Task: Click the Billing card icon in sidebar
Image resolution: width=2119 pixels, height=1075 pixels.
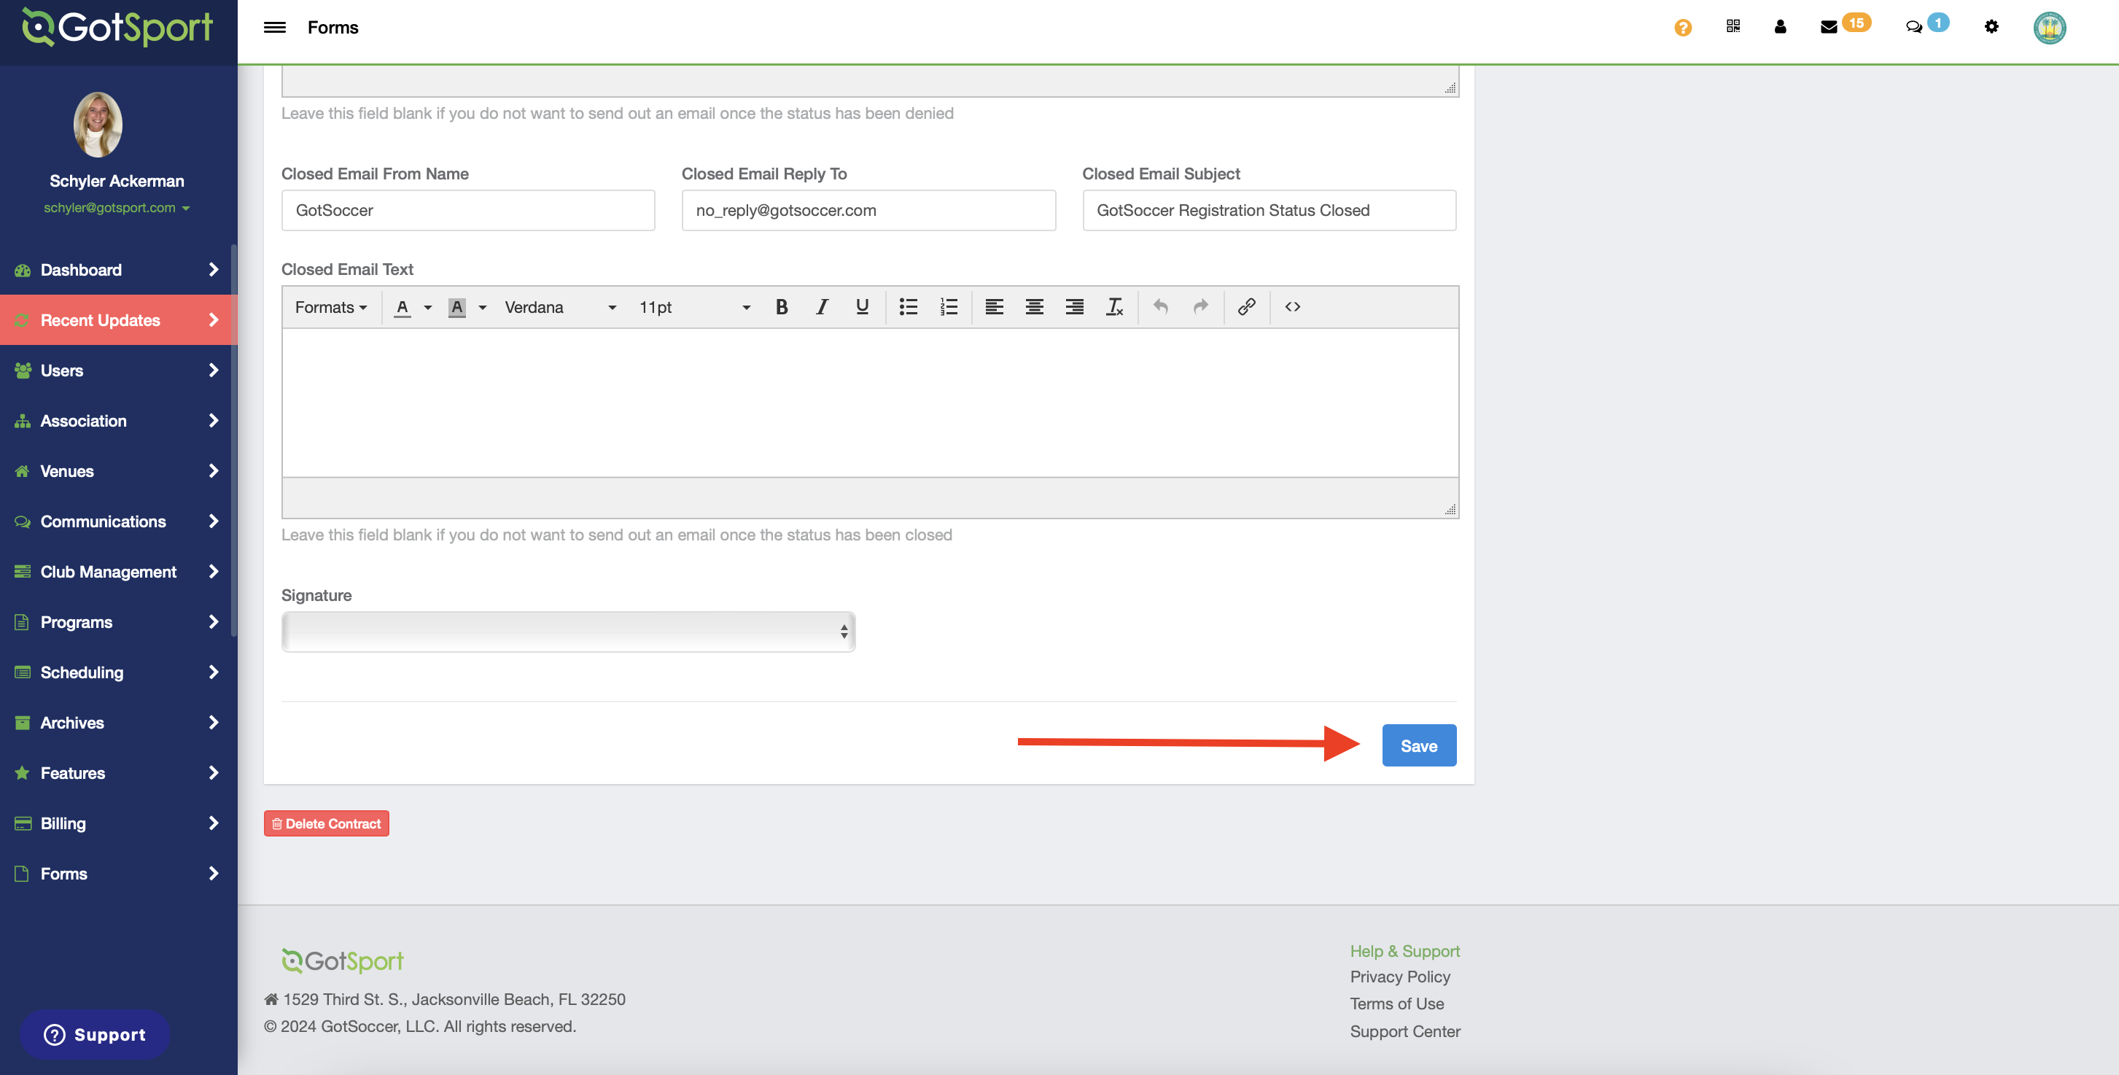Action: (x=22, y=823)
